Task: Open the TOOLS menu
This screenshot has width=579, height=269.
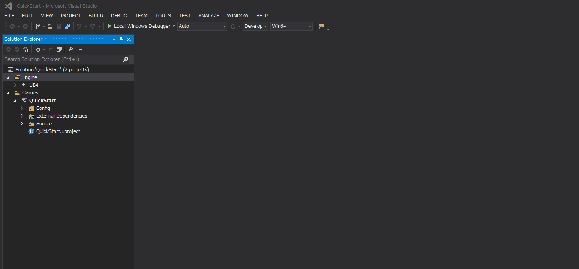Action: click(x=163, y=16)
